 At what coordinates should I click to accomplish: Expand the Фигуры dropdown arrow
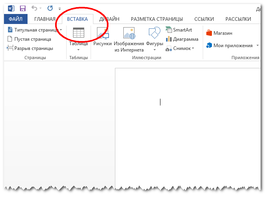pyautogui.click(x=154, y=50)
